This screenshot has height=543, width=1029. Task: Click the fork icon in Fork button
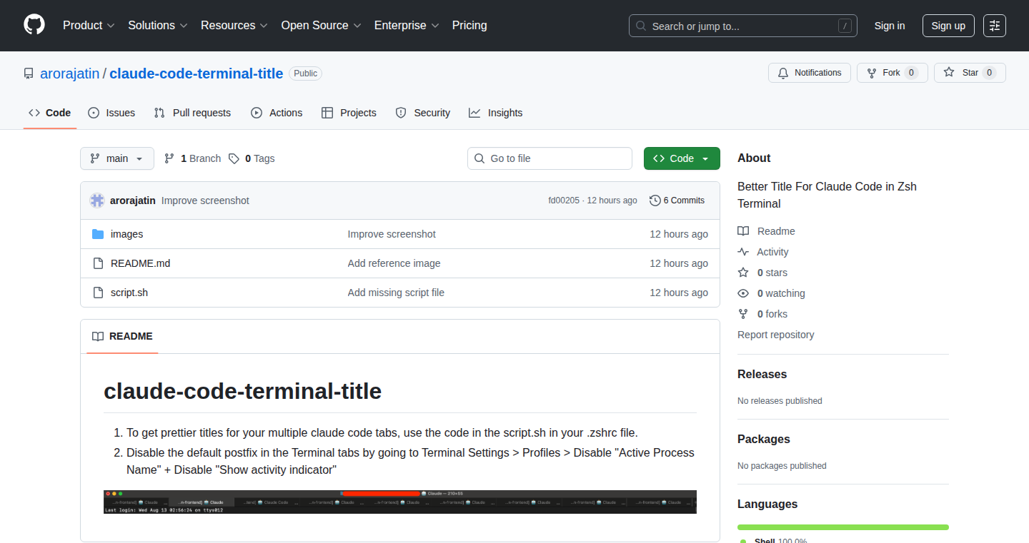[871, 73]
